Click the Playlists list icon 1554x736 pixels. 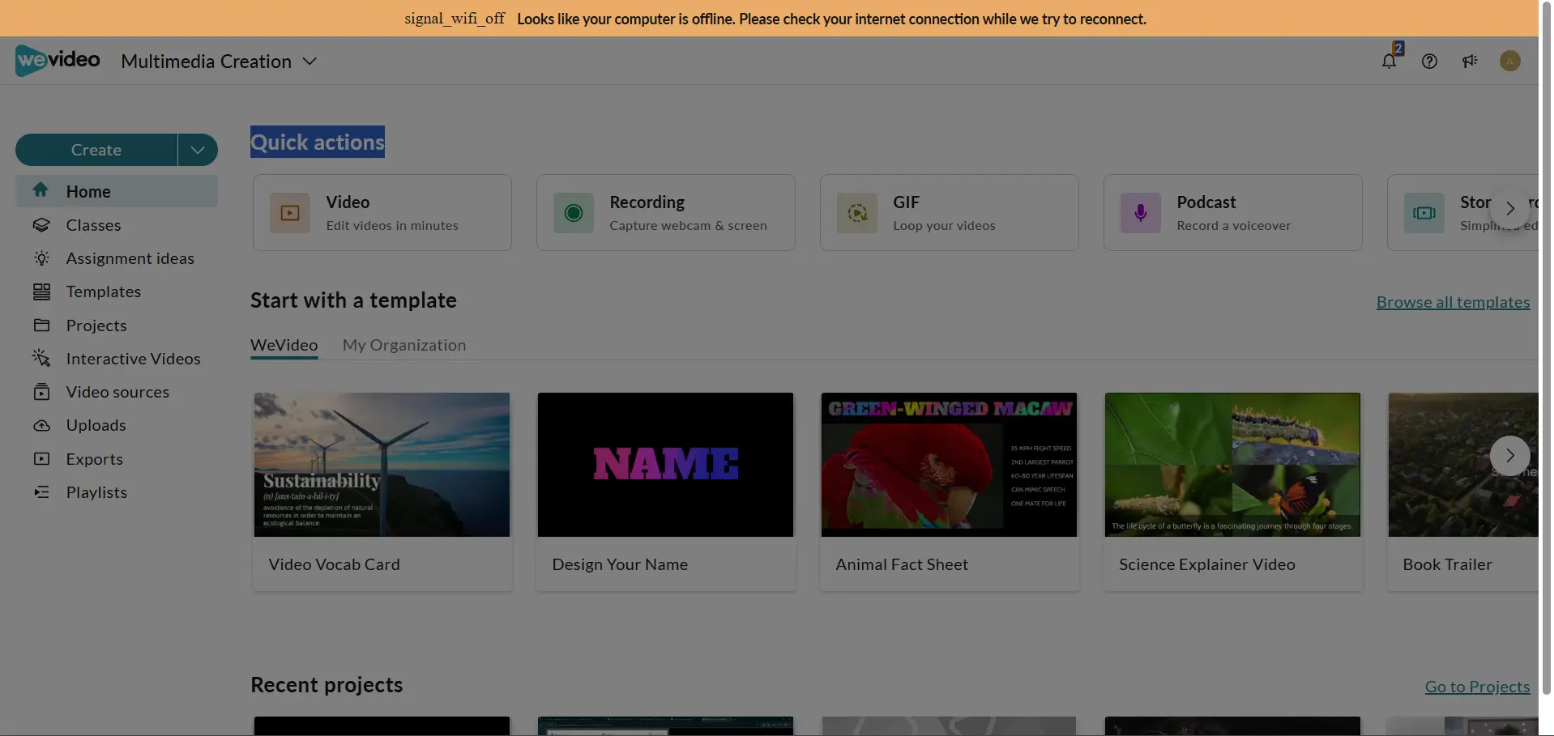click(x=41, y=491)
